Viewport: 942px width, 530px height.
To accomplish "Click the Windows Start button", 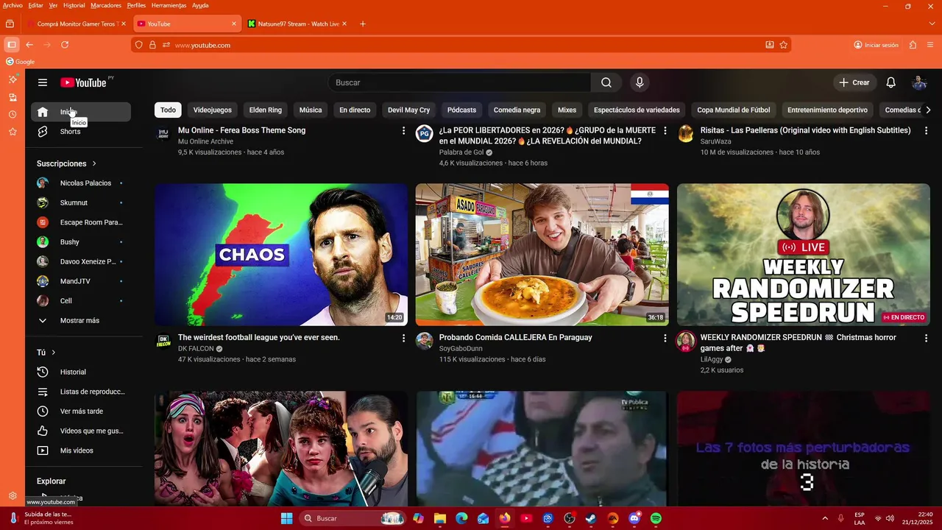I will tap(286, 518).
